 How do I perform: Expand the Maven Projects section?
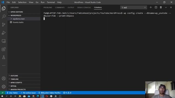24,89
